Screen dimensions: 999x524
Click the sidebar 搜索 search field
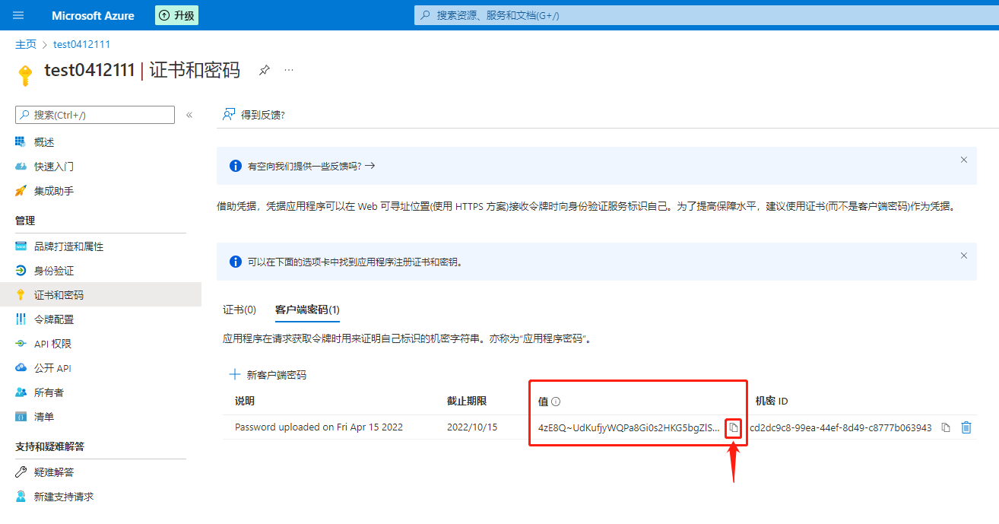coord(95,115)
